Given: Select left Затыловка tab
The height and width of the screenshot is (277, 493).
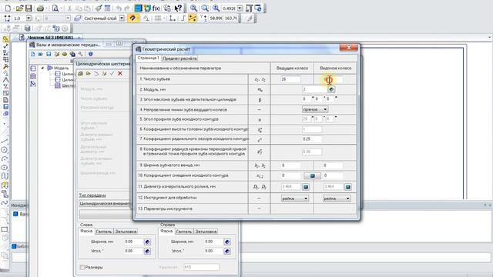Looking at the screenshot, I should pyautogui.click(x=126, y=232).
